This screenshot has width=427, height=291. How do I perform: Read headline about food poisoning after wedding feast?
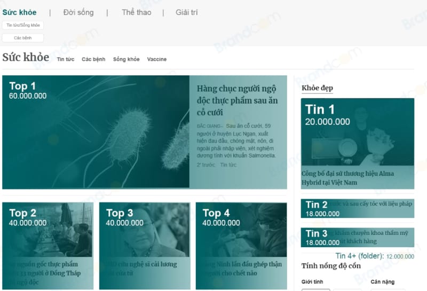(x=237, y=100)
